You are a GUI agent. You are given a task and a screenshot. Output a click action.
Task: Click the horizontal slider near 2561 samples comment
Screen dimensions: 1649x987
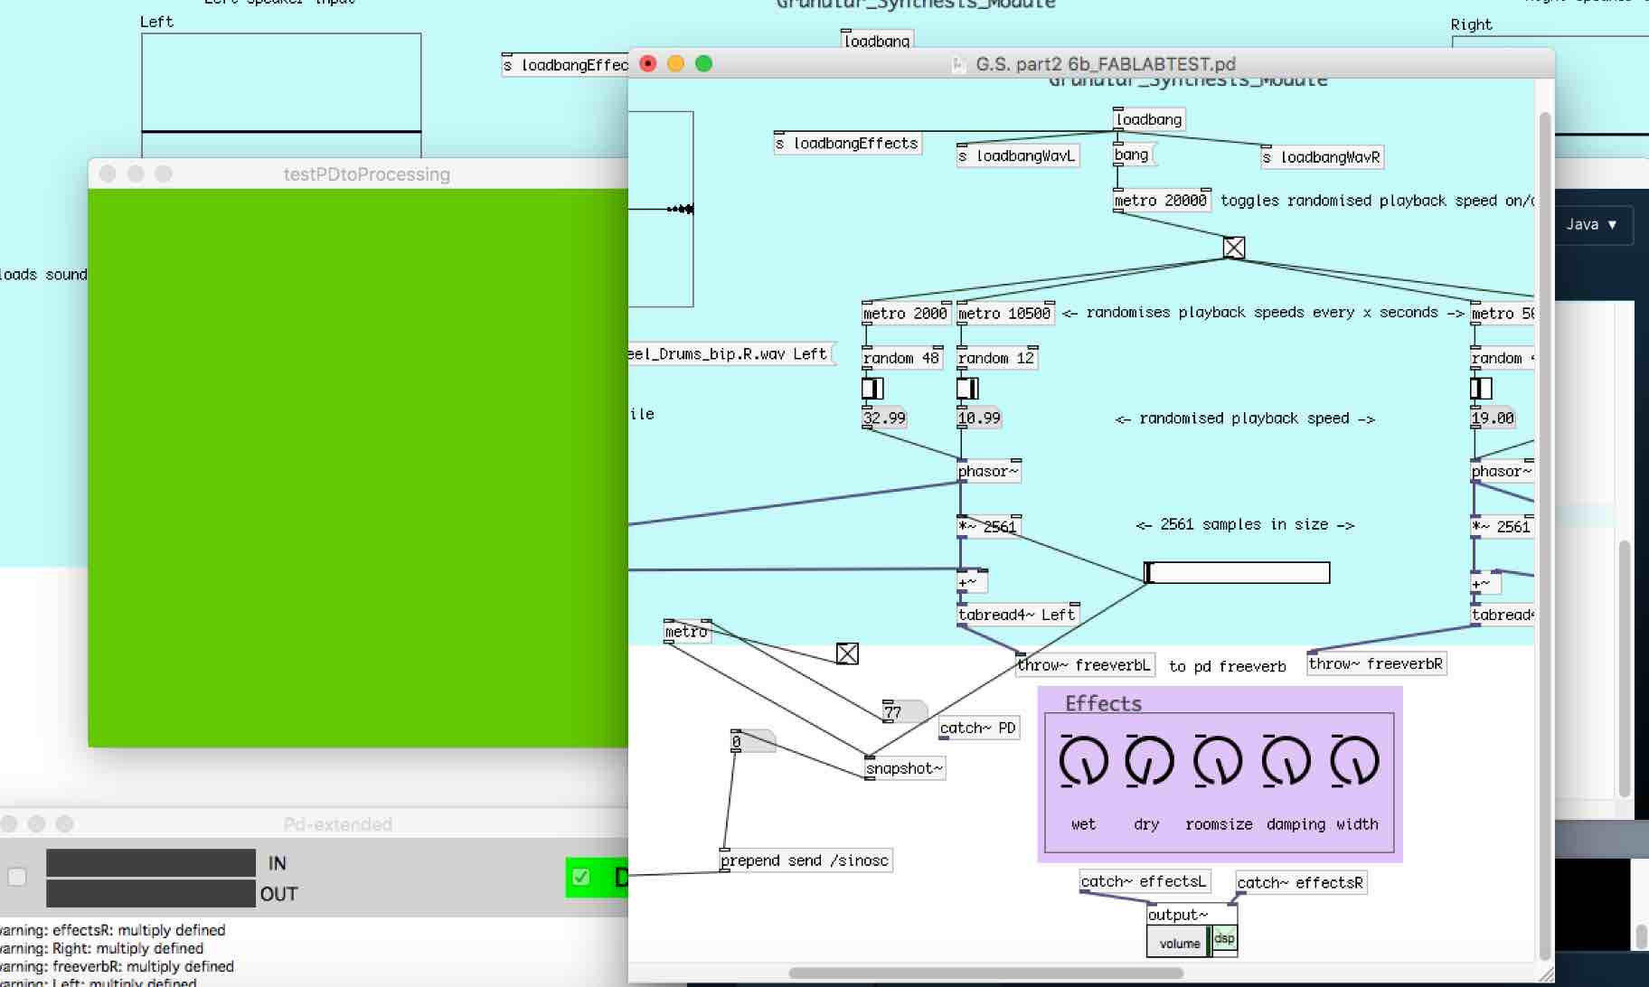(x=1237, y=572)
